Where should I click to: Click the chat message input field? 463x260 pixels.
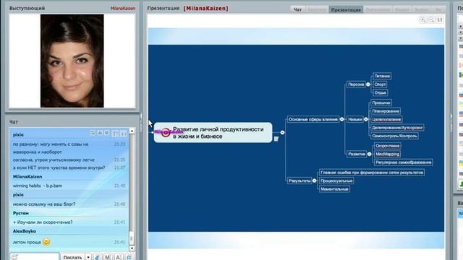[35, 257]
